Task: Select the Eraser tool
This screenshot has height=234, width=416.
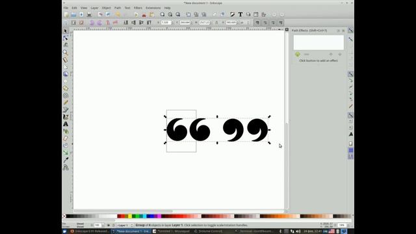Action: pyautogui.click(x=66, y=138)
